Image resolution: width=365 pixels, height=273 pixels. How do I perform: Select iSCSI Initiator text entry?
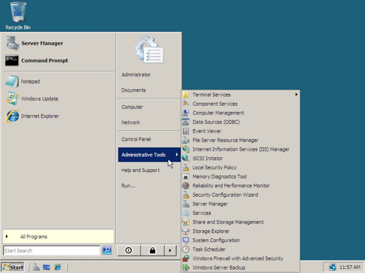[x=207, y=159]
